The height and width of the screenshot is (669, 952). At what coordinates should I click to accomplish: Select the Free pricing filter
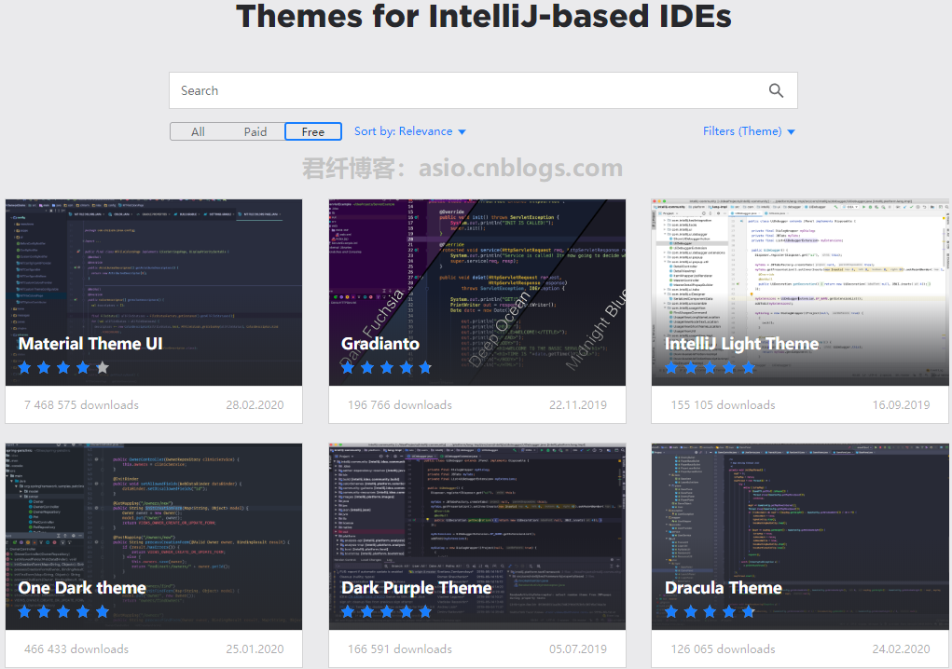pos(312,131)
